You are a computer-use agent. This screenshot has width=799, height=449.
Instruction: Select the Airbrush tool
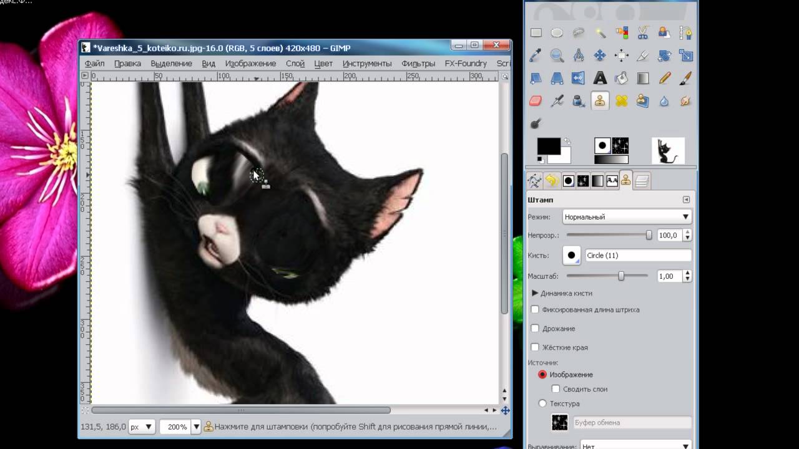click(557, 100)
